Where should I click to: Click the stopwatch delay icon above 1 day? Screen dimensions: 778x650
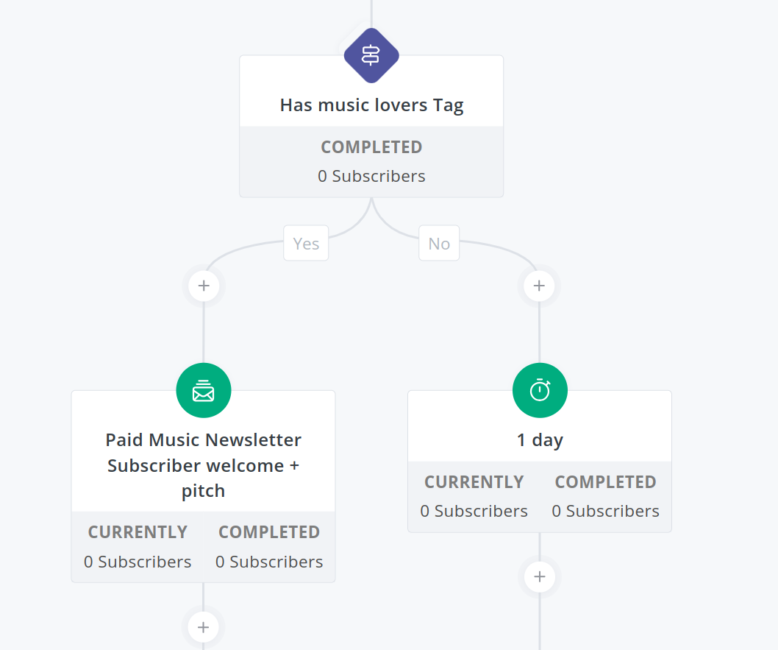[540, 390]
